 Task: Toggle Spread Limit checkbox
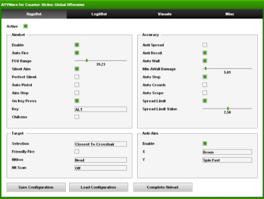[205, 101]
